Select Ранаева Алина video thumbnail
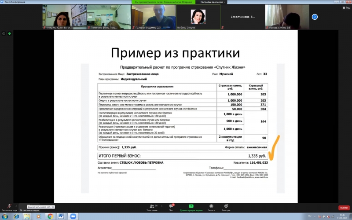 point(287,17)
